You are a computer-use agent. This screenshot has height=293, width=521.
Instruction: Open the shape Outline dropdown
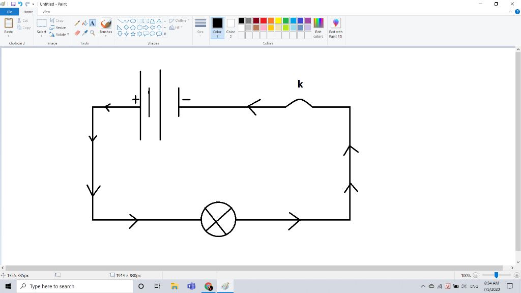pos(179,20)
